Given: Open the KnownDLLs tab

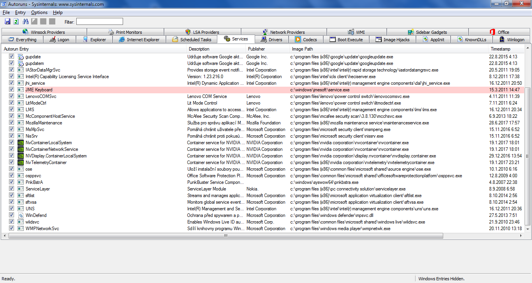Looking at the screenshot, I should coord(472,39).
